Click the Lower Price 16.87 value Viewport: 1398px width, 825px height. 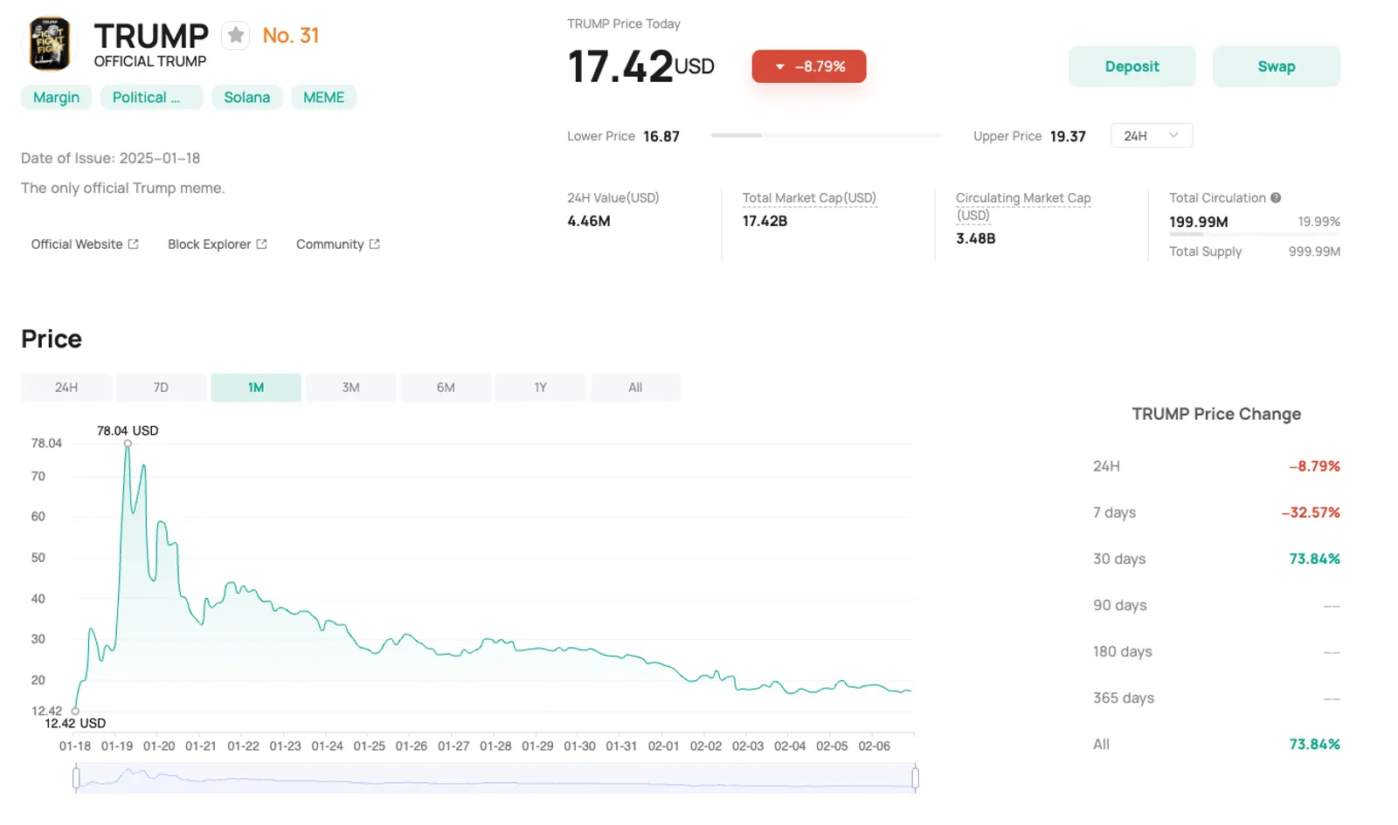661,137
